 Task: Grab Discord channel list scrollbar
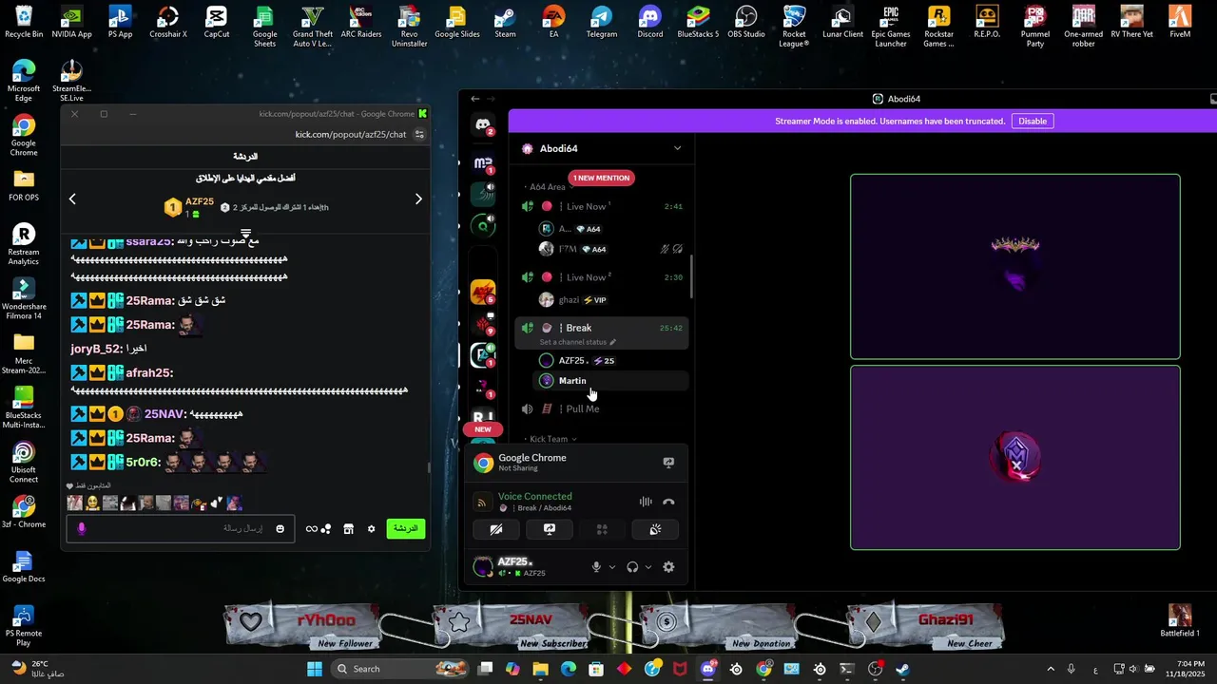[691, 275]
